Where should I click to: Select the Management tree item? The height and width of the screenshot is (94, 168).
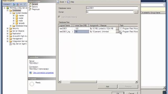(18, 39)
